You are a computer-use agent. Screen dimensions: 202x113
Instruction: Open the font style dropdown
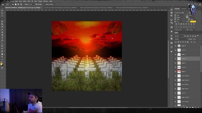pyautogui.click(x=192, y=13)
